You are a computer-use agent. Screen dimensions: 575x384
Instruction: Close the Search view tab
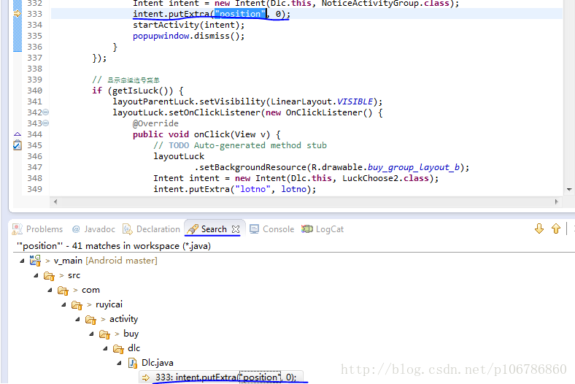[236, 229]
